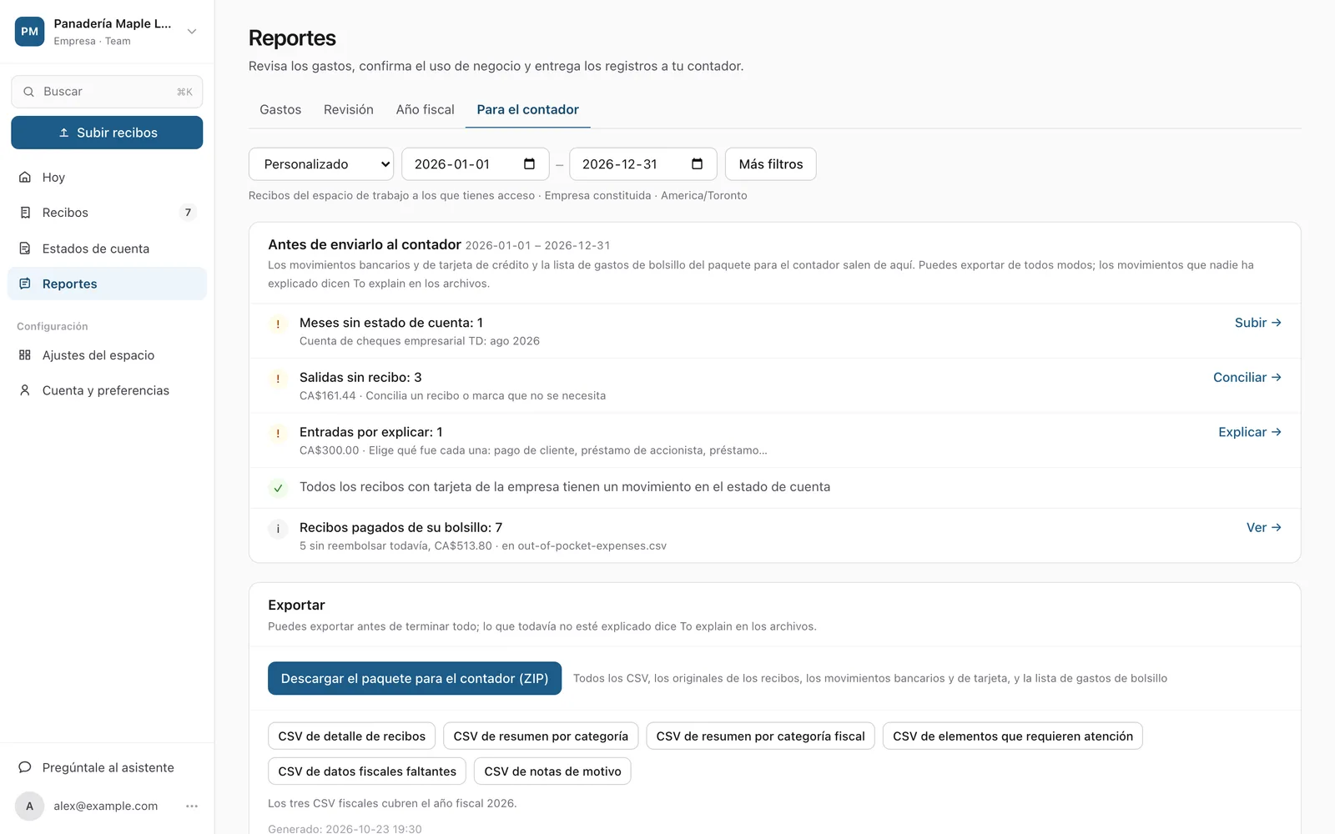Click the Ver link for out-of-pocket receipts
Viewport: 1335px width, 834px height.
[x=1263, y=528]
